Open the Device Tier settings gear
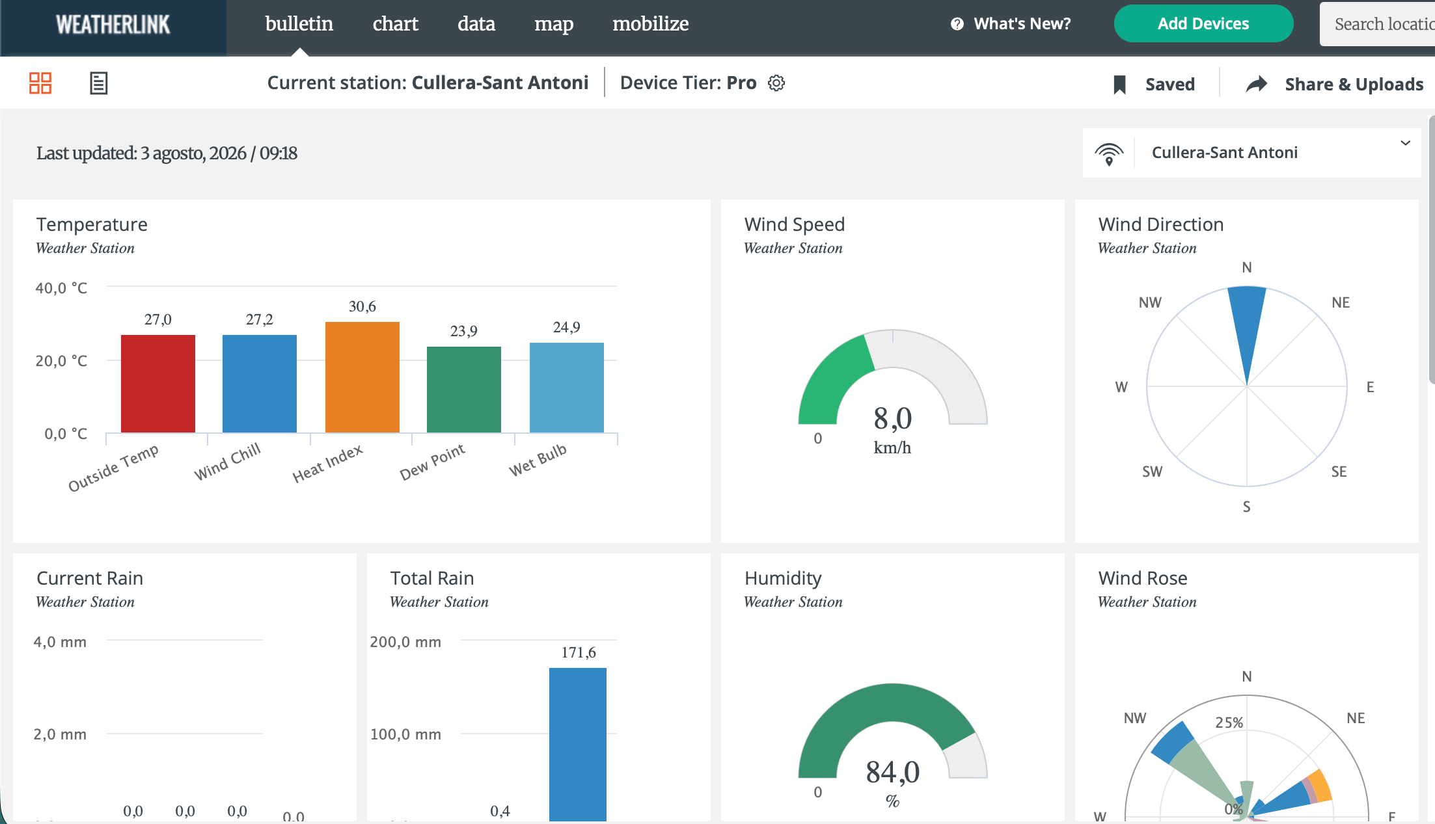Image resolution: width=1435 pixels, height=824 pixels. tap(776, 83)
